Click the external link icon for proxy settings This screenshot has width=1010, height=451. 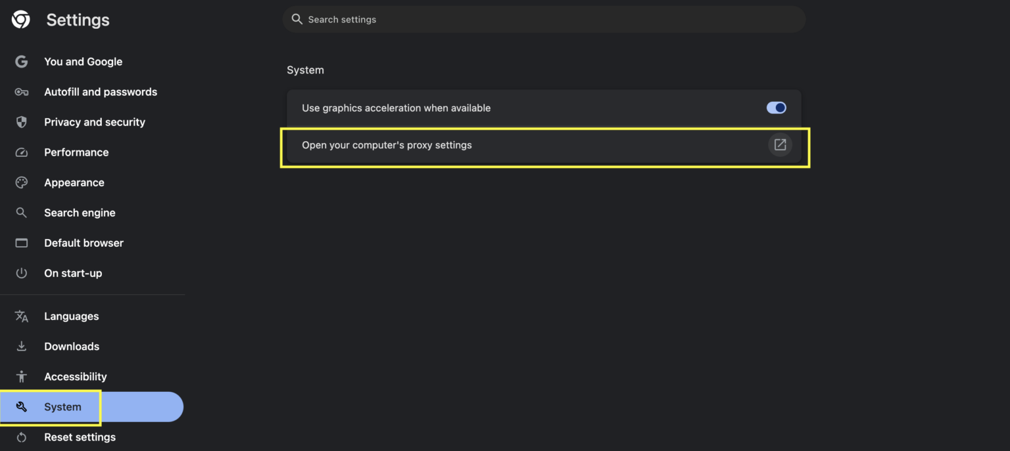coord(780,144)
